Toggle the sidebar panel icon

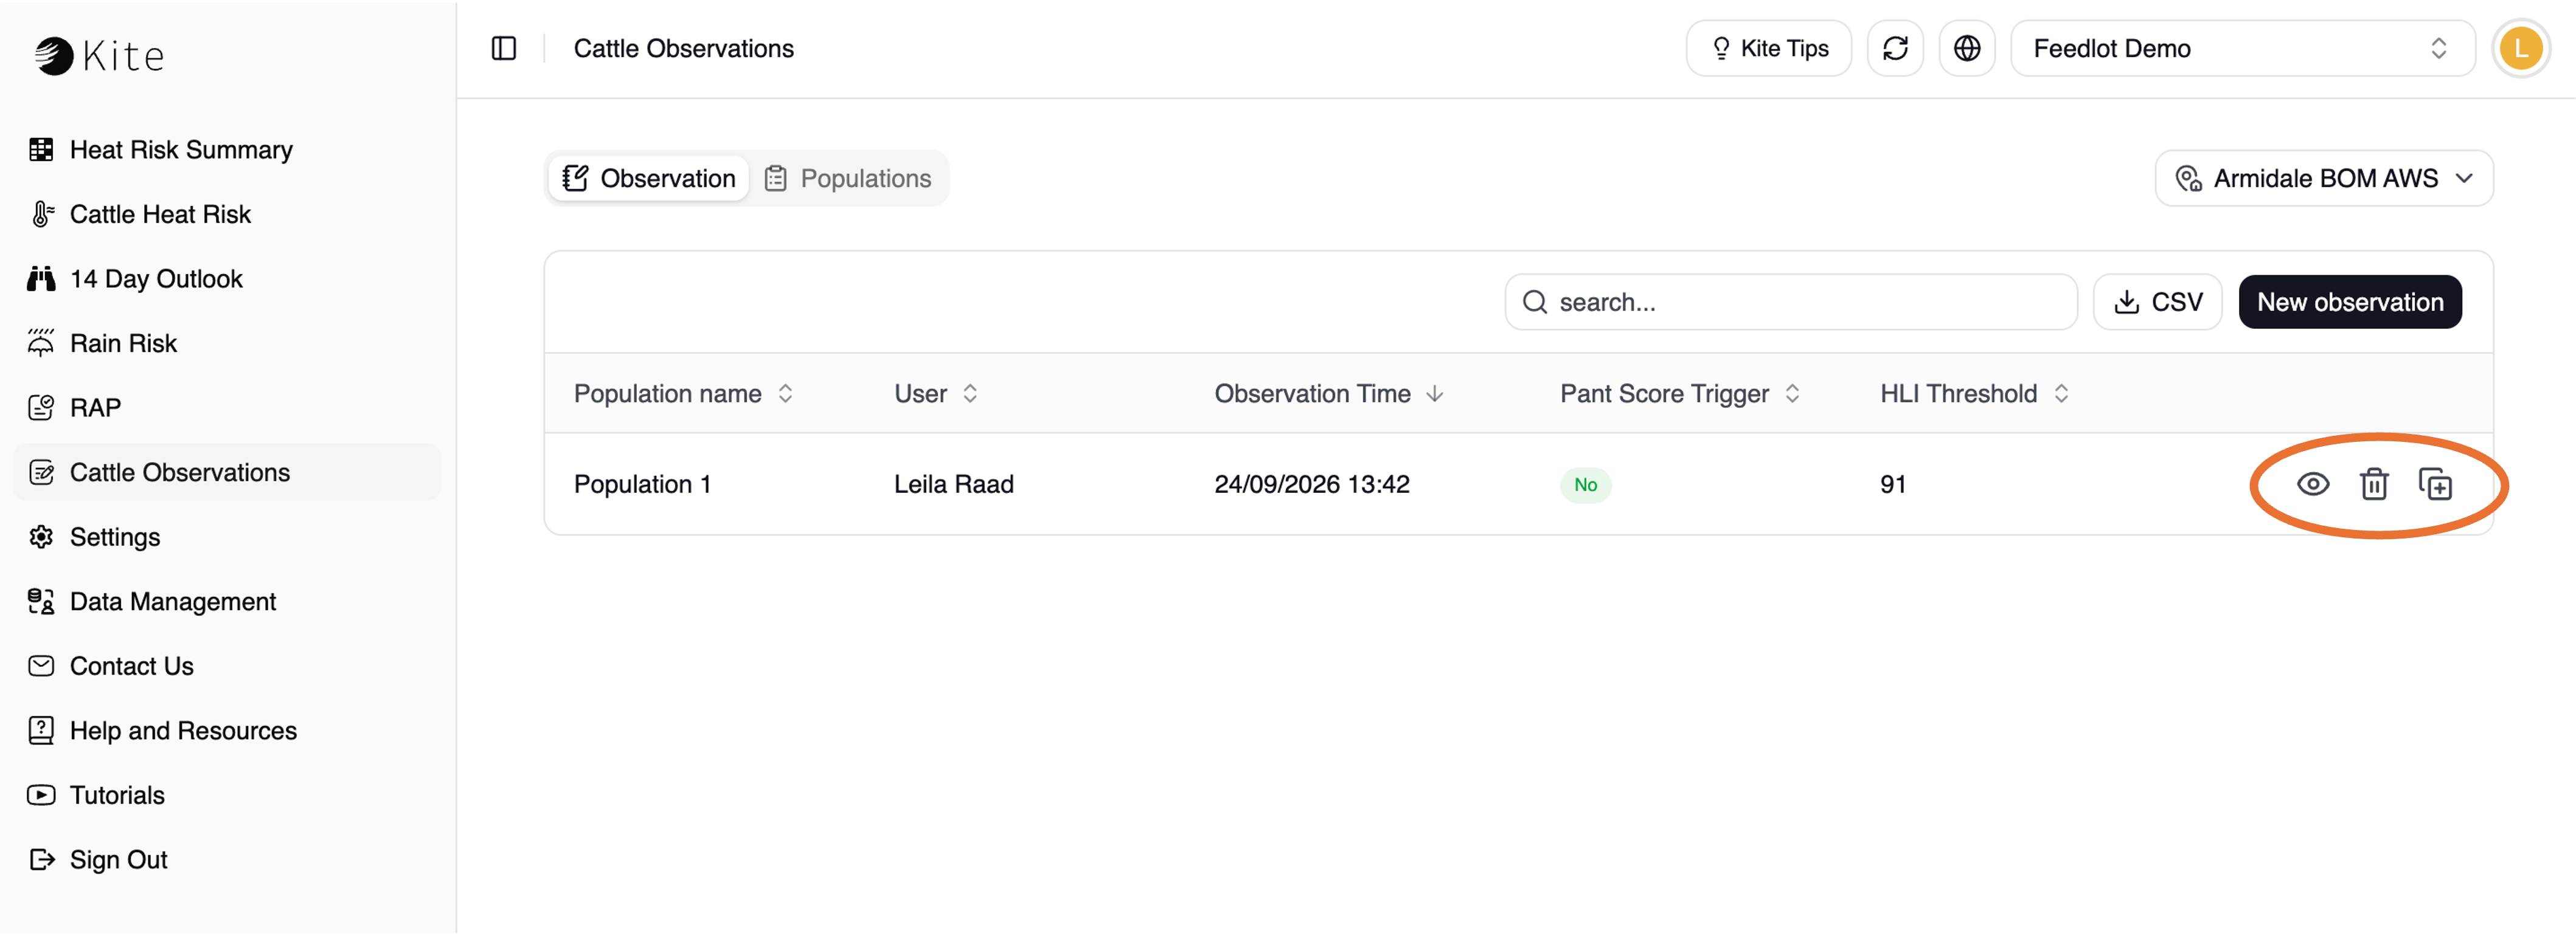coord(504,48)
